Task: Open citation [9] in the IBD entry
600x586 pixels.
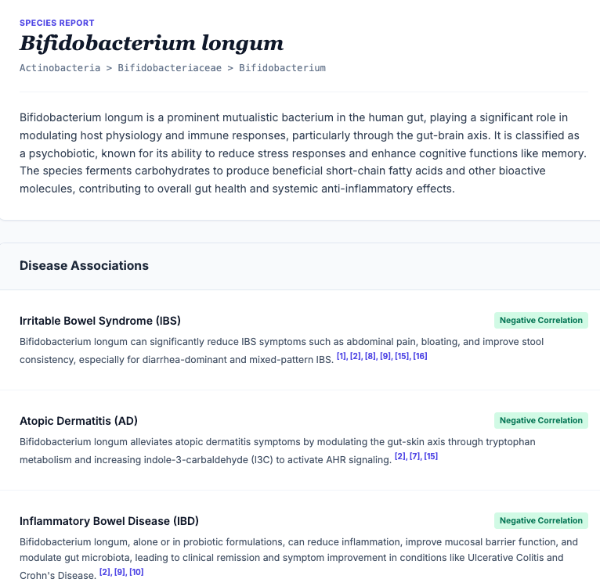Action: 120,573
